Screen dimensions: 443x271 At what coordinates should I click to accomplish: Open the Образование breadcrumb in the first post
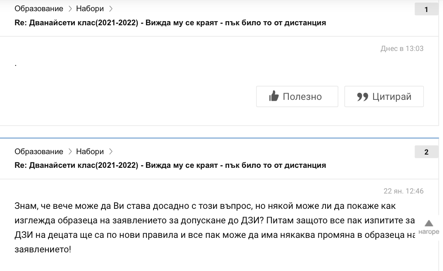click(39, 9)
